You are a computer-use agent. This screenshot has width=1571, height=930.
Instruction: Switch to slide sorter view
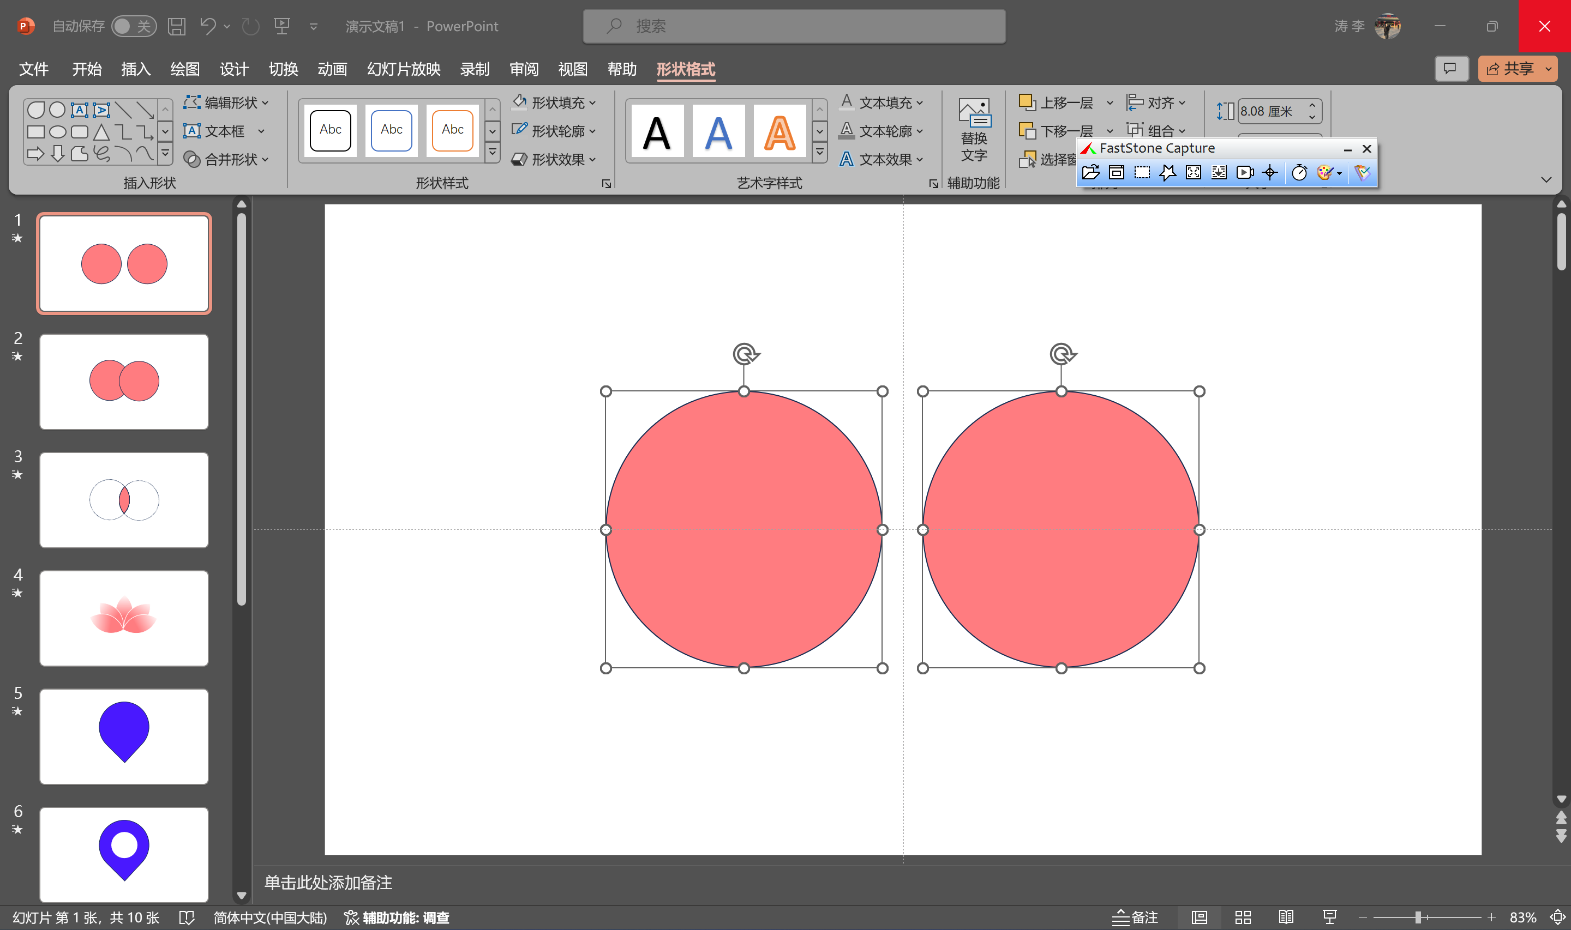click(1243, 917)
